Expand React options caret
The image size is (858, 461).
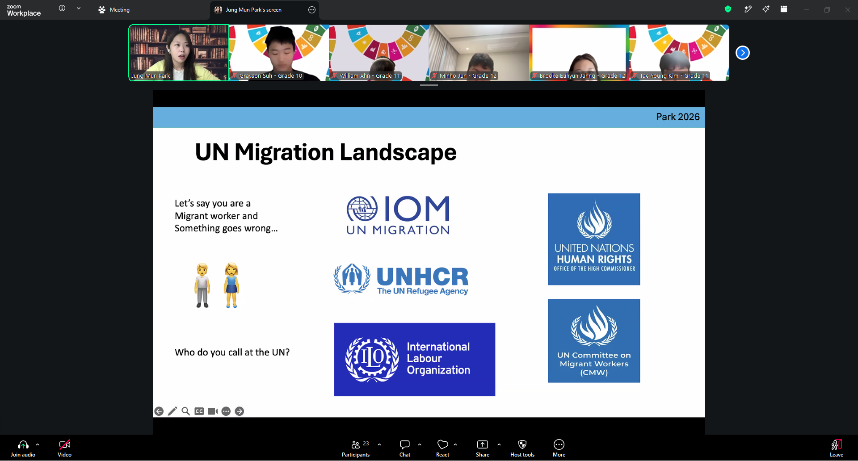[x=455, y=444]
